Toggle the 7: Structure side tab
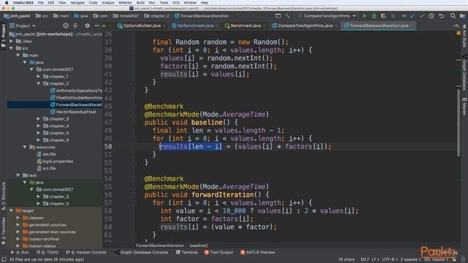Screen dimensions: 468x263 (x=3, y=196)
